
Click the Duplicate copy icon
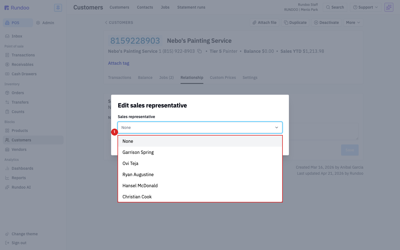tap(286, 22)
